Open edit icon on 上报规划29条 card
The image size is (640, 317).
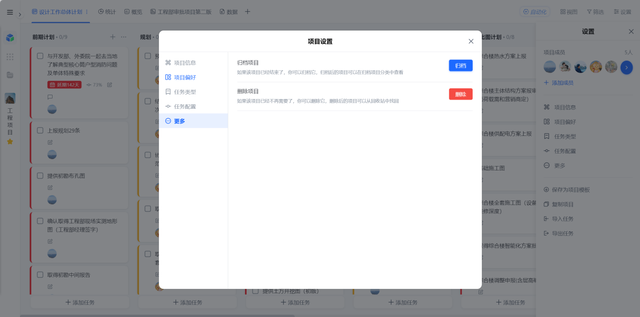point(50,142)
